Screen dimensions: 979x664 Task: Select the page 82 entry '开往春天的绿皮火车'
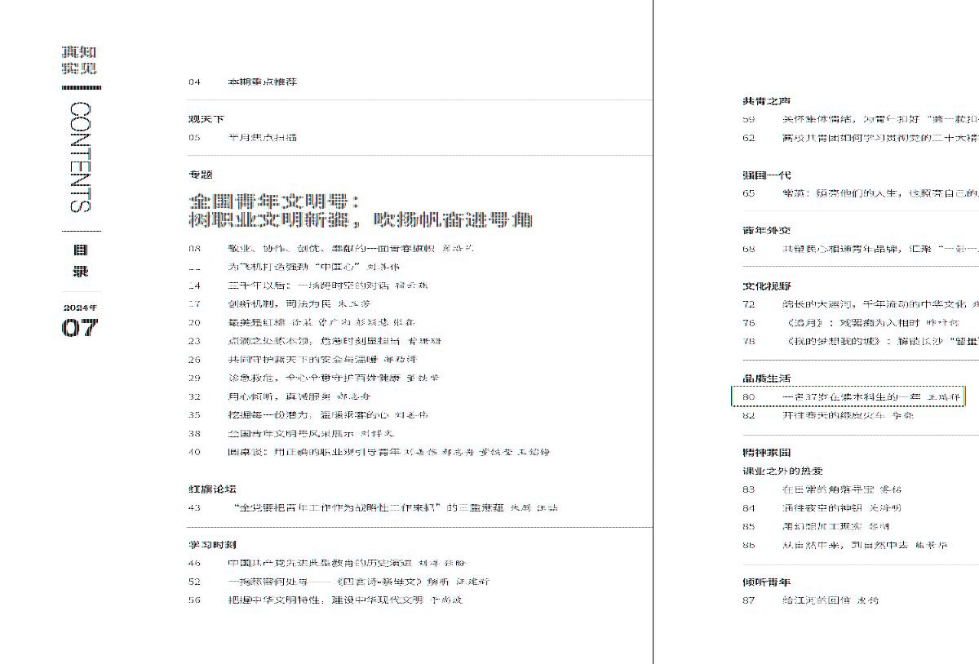pos(829,415)
